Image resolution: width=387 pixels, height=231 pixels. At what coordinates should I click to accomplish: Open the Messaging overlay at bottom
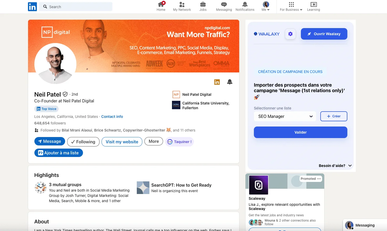coord(365,225)
